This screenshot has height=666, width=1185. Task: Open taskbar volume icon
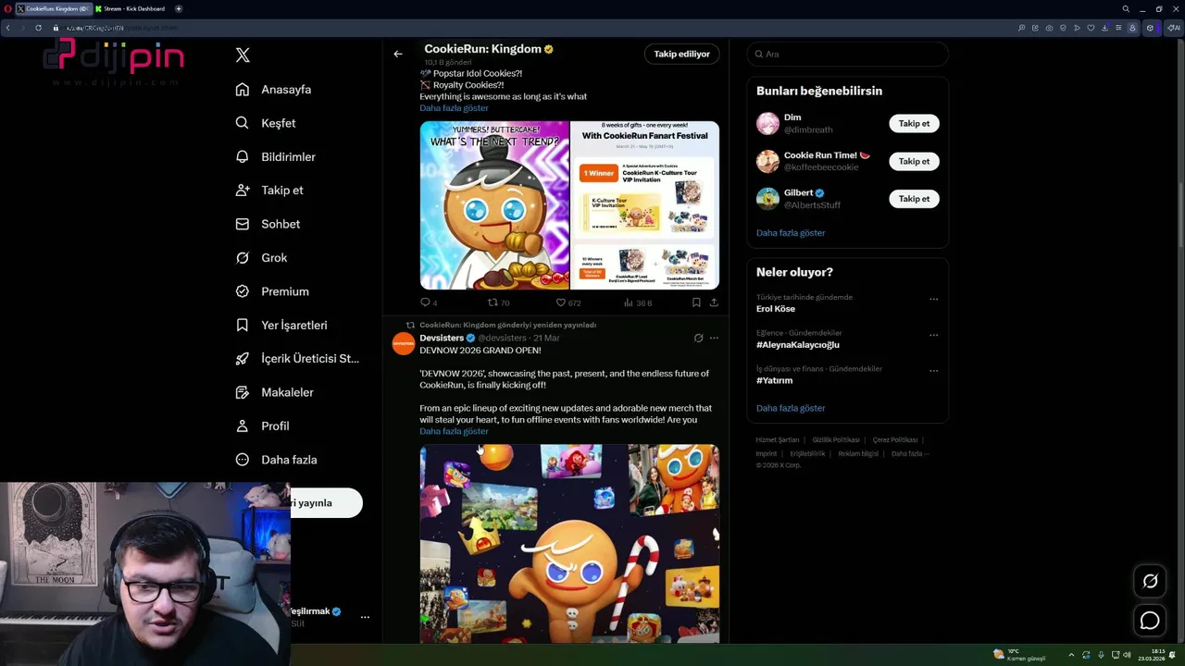tap(1127, 655)
